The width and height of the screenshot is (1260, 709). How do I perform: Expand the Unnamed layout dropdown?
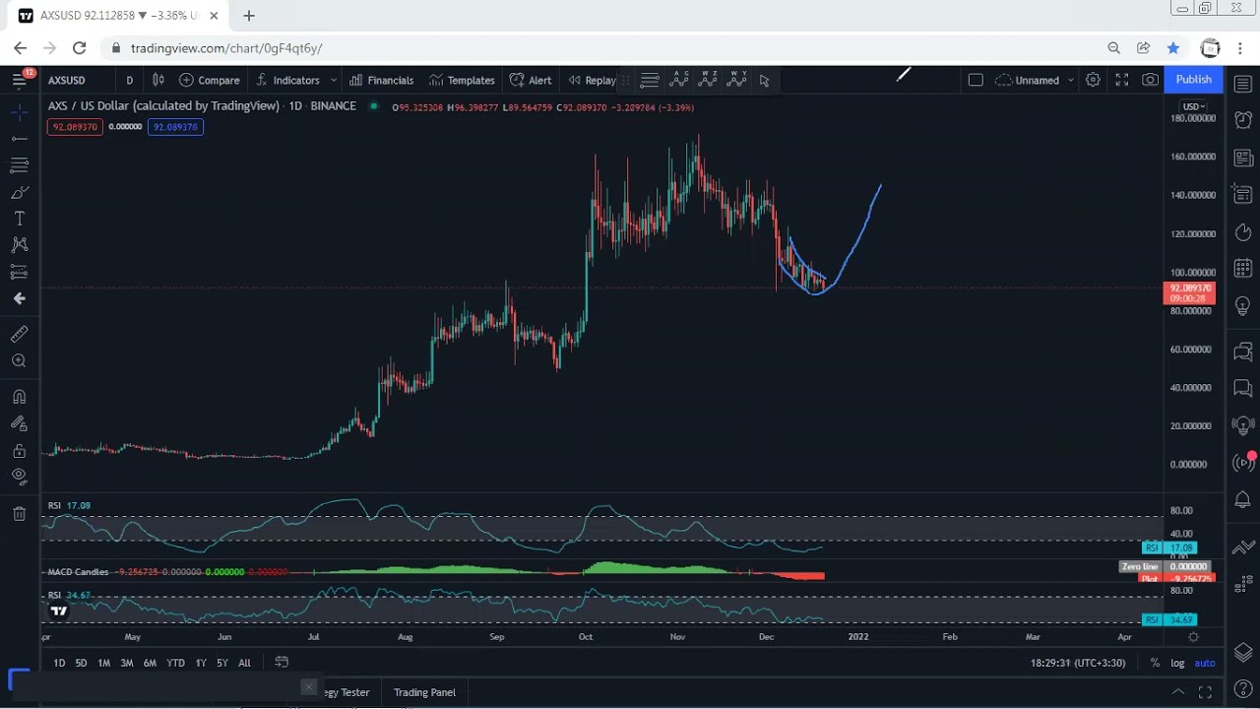pyautogui.click(x=1070, y=80)
